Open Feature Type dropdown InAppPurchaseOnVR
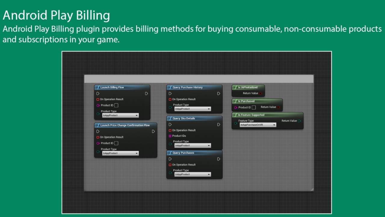Screen dimensions: 385x217 point(258,125)
